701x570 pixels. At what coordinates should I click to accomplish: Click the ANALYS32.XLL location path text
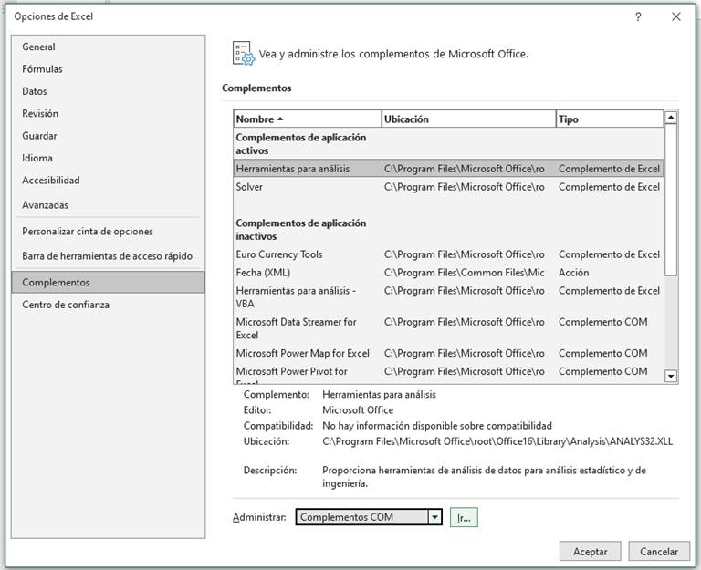pyautogui.click(x=497, y=441)
